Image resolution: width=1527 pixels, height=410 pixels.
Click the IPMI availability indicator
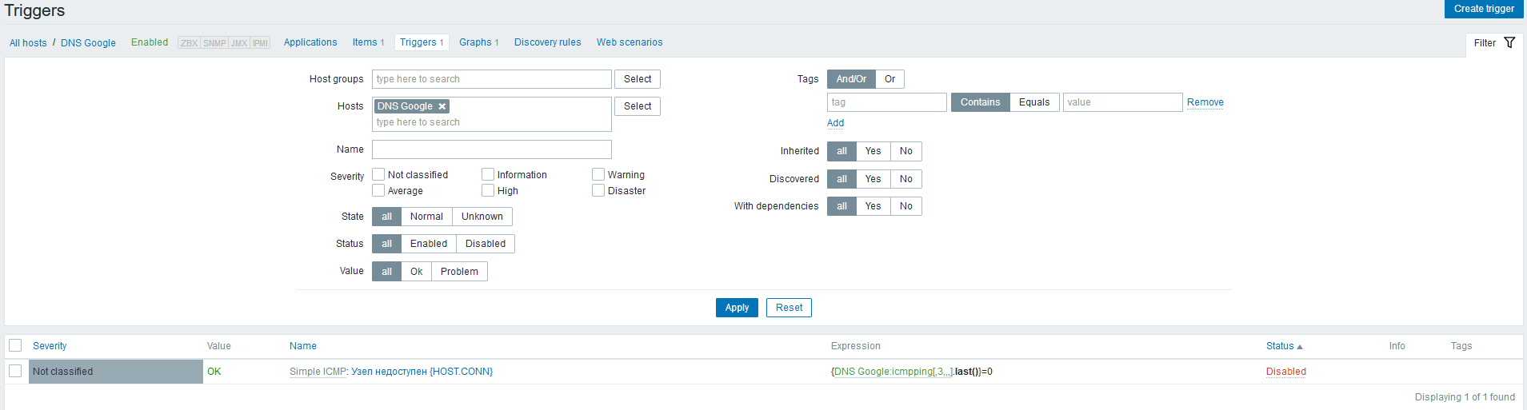click(261, 43)
